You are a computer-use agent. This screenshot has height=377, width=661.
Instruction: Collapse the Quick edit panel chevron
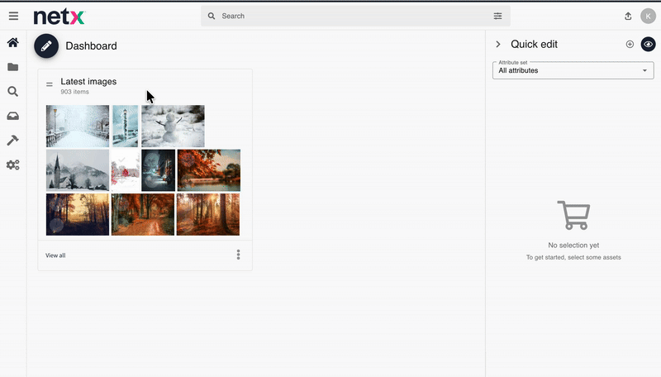(498, 44)
